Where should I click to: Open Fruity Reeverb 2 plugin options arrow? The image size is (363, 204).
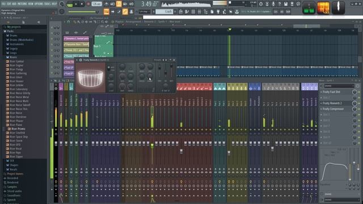[x=77, y=60]
